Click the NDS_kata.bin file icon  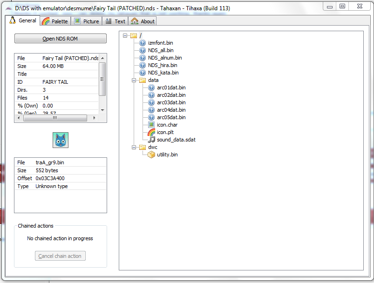pos(143,73)
